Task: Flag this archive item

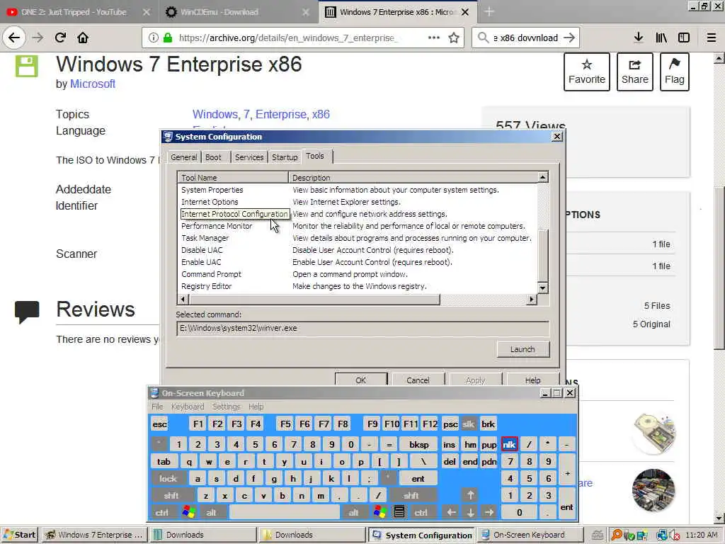Action: (x=675, y=72)
